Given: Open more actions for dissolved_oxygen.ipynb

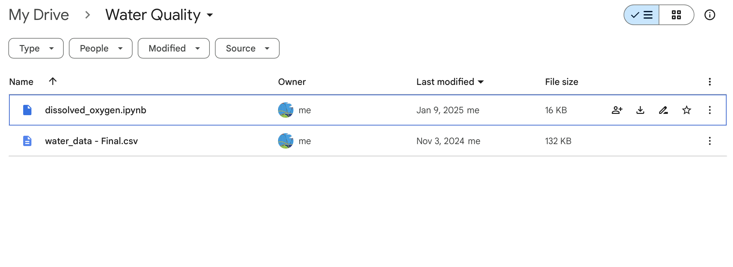Looking at the screenshot, I should [710, 110].
